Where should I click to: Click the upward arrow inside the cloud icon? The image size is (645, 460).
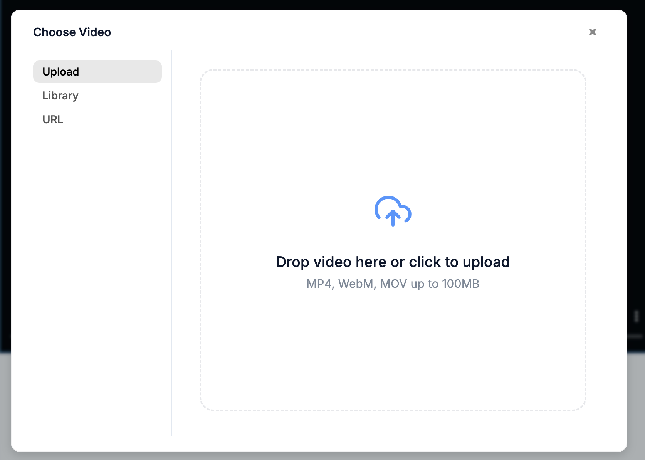393,218
